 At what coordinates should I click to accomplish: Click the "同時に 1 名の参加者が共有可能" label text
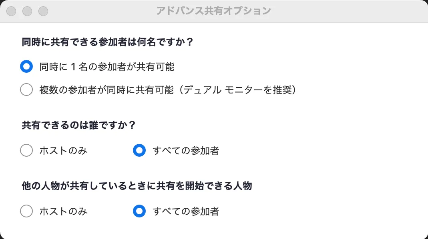click(x=106, y=67)
